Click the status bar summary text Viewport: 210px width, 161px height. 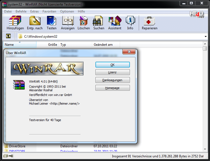[x=158, y=156]
